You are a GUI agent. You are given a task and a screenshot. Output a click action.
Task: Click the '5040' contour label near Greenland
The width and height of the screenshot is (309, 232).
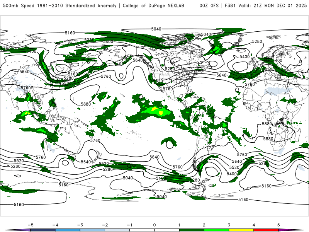click(x=206, y=34)
